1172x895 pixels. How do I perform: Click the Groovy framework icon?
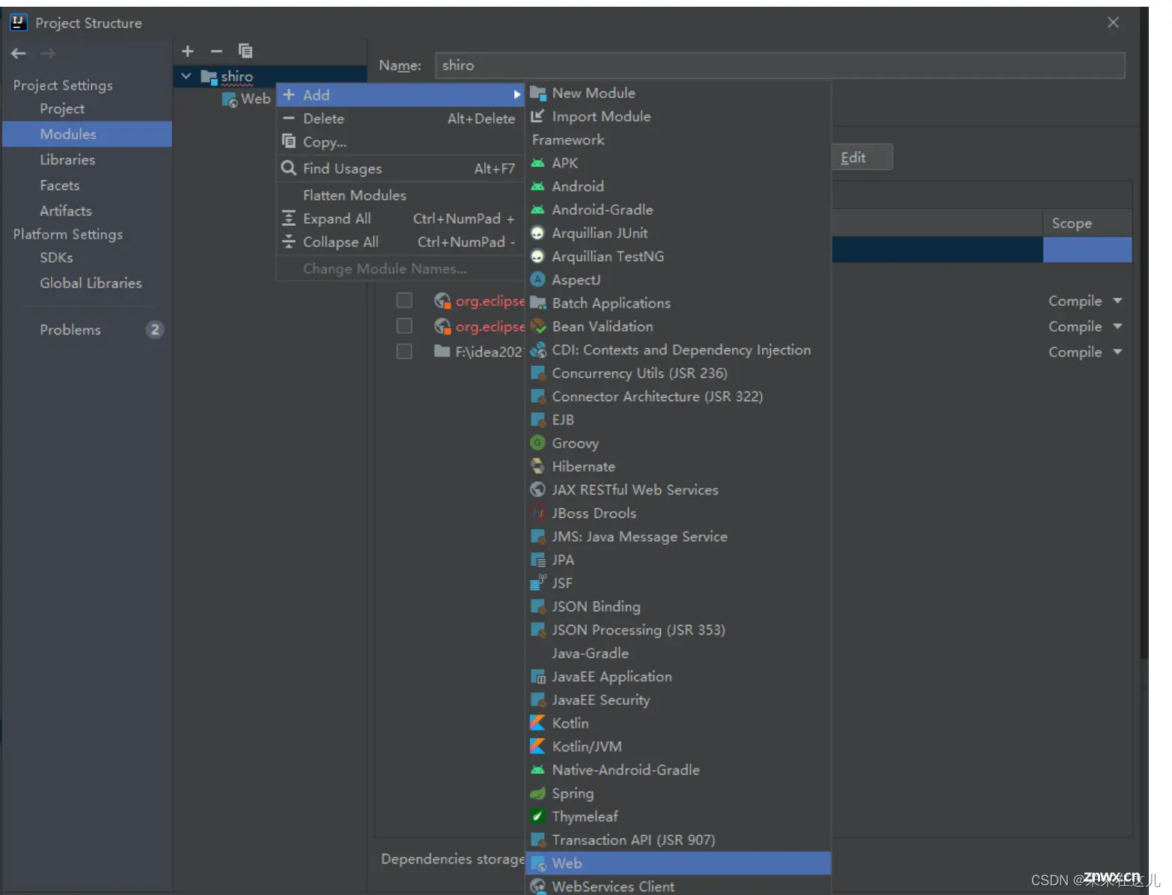pos(537,443)
